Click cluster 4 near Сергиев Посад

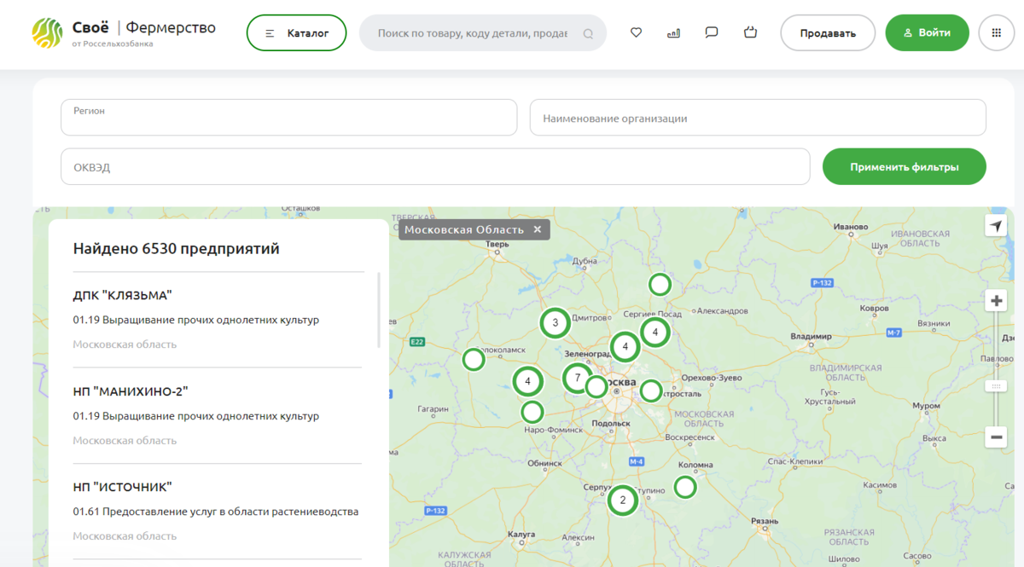655,332
